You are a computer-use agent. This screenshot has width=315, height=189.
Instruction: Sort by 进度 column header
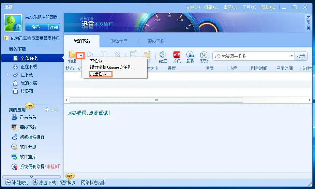[x=171, y=68]
